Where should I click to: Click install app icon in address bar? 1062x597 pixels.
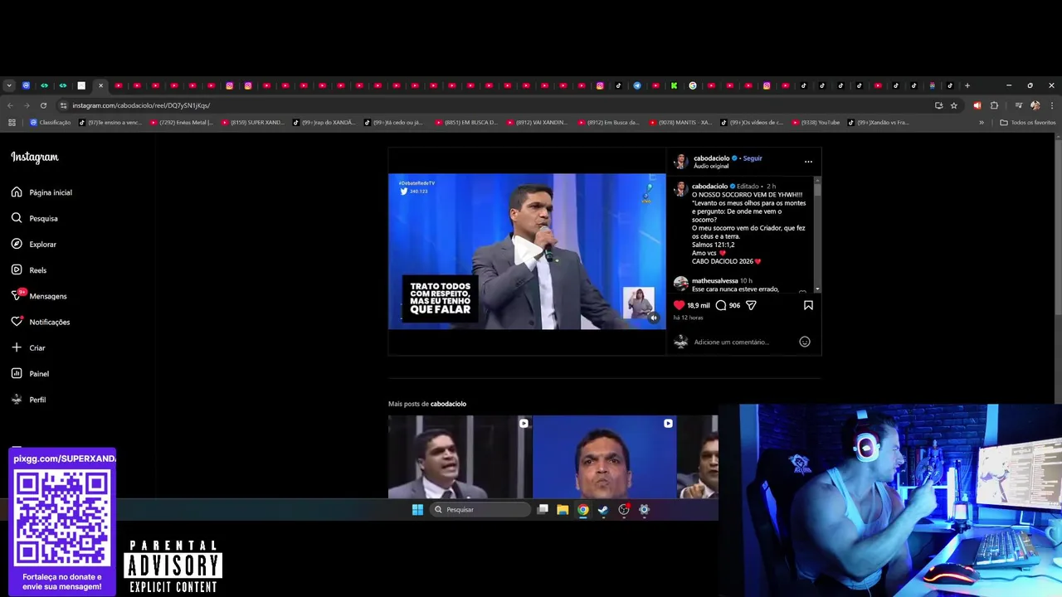(938, 105)
